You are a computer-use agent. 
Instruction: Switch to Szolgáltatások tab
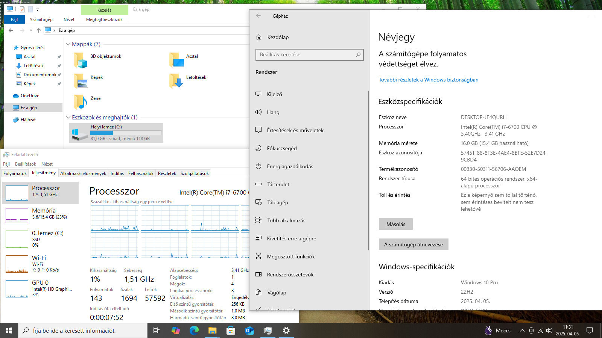tap(195, 174)
